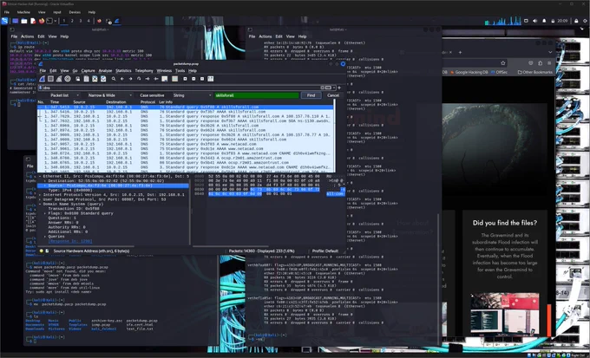Toggle colorize packet list button
Screen dimensions: 590x358
[174, 79]
